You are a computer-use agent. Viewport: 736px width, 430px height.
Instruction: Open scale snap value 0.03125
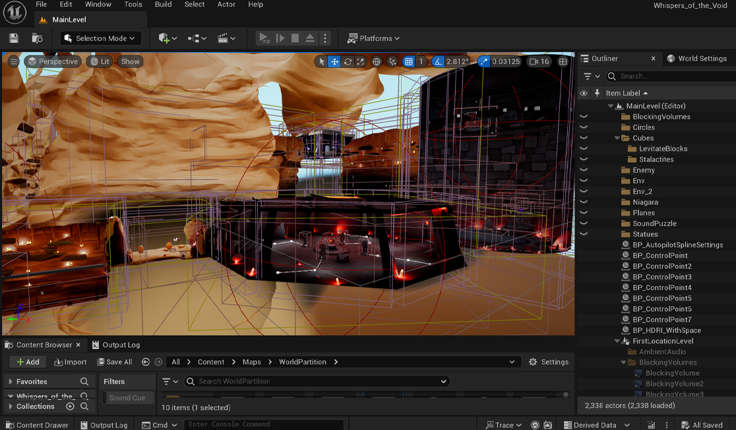[506, 61]
